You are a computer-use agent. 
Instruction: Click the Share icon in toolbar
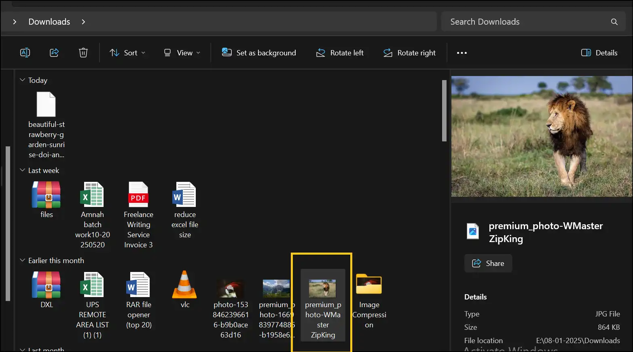tap(54, 53)
